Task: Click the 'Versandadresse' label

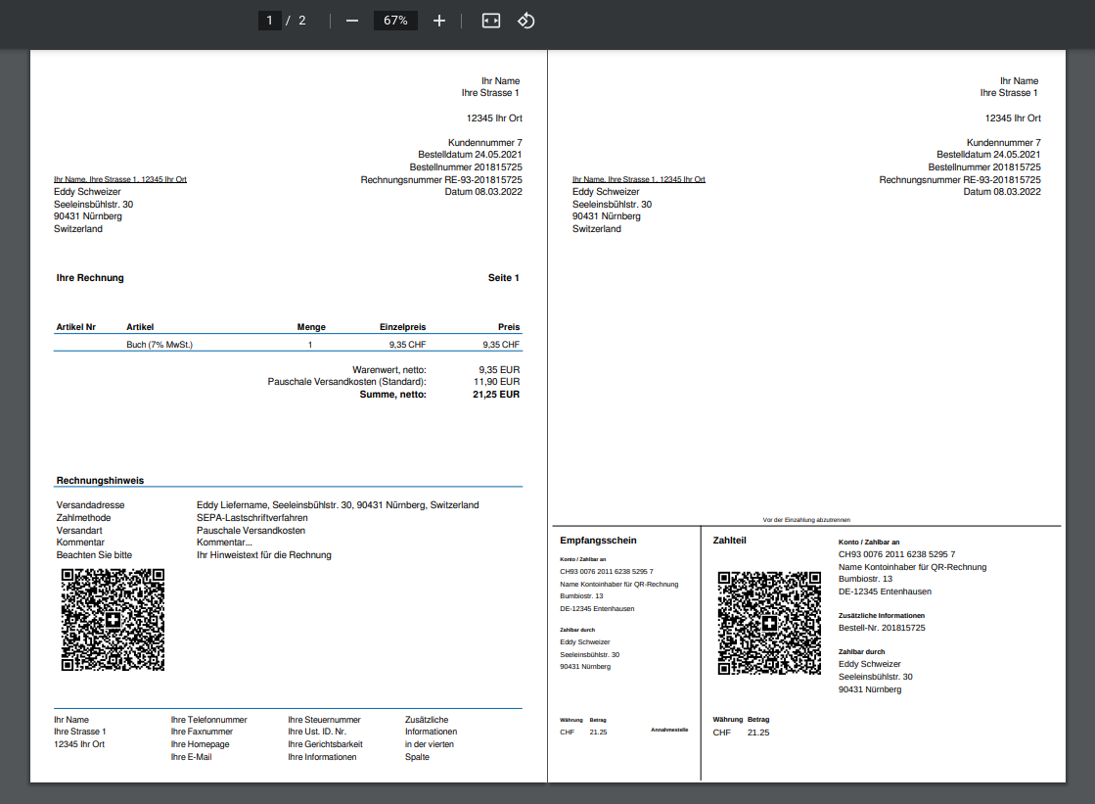Action: [90, 504]
